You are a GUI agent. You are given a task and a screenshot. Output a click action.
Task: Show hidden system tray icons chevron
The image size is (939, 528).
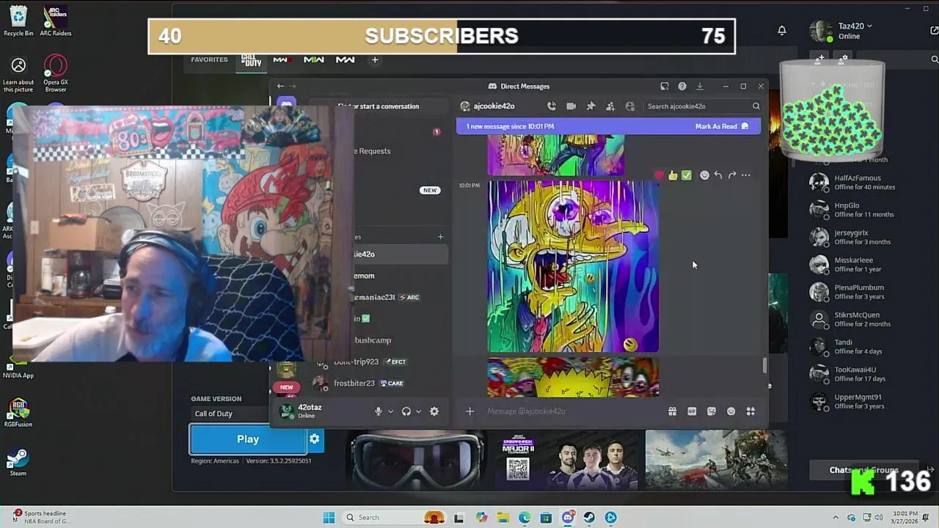(x=836, y=518)
